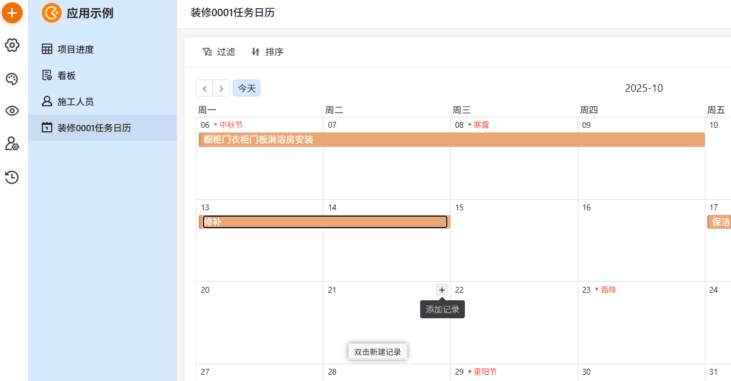Image resolution: width=731 pixels, height=381 pixels.
Task: Click the 今天 button
Action: pyautogui.click(x=246, y=88)
